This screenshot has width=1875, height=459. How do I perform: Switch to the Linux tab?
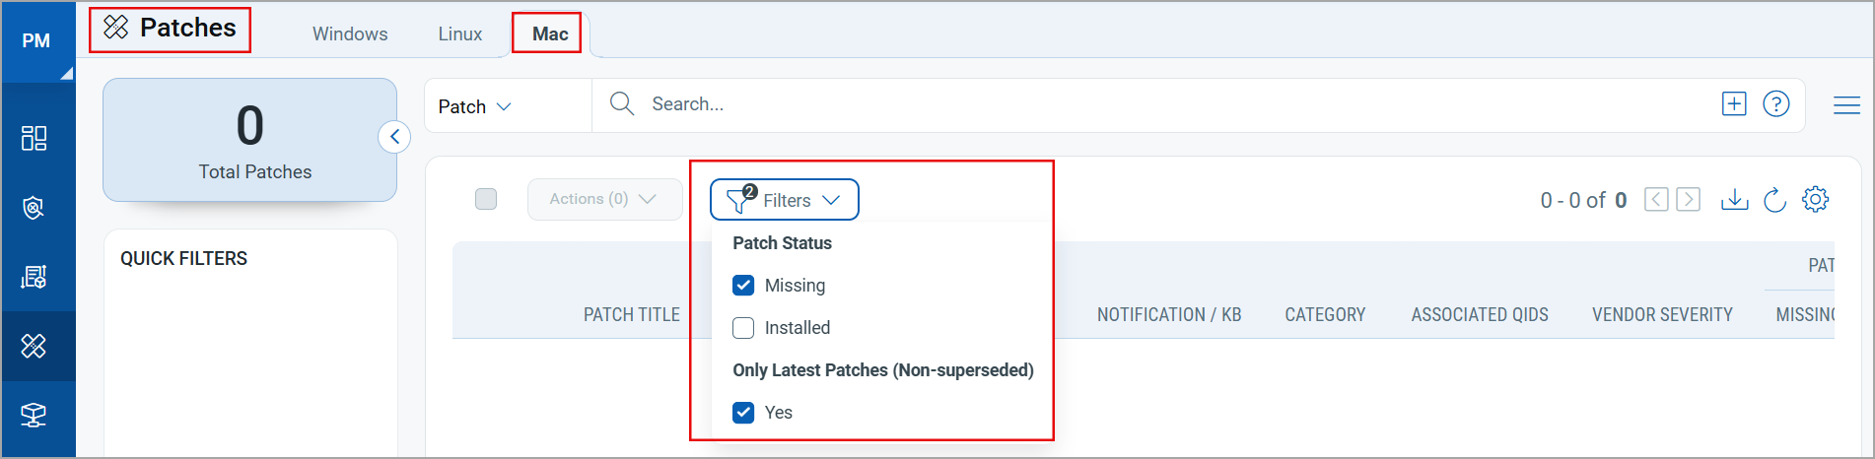click(x=459, y=34)
